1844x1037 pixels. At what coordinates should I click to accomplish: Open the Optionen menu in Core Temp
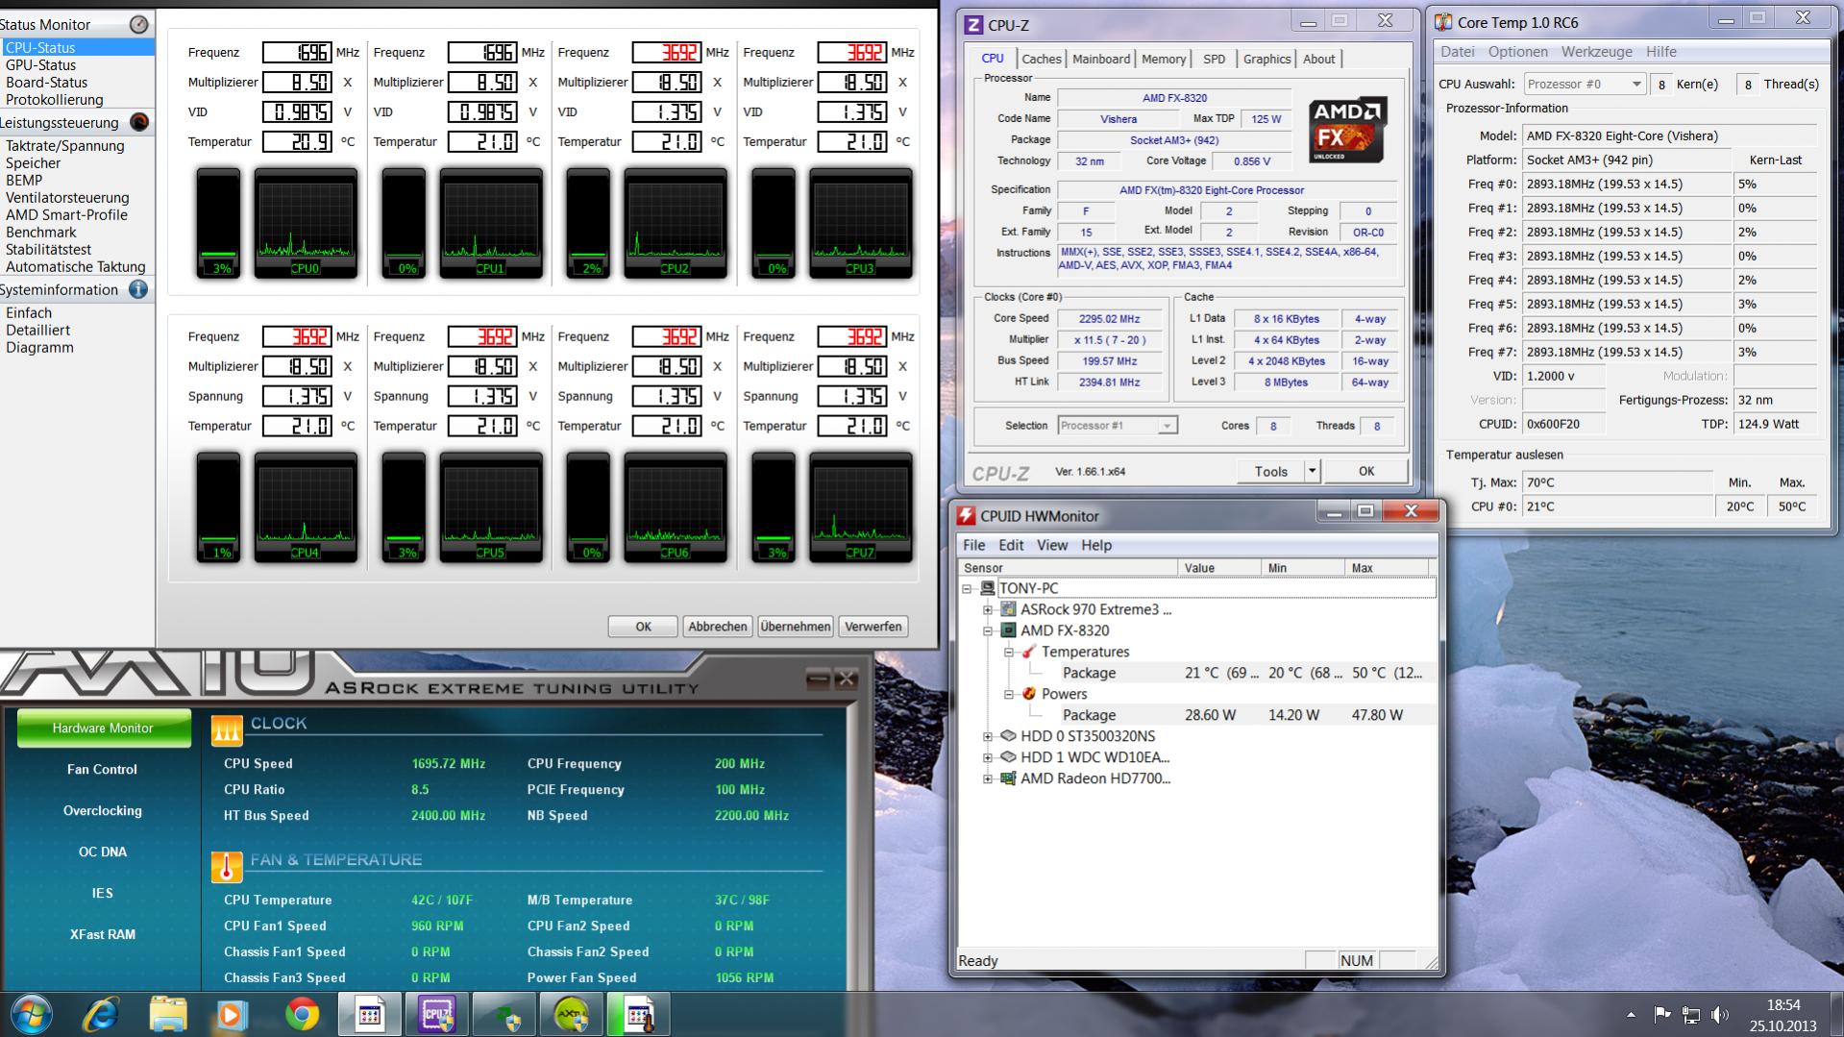(x=1518, y=52)
